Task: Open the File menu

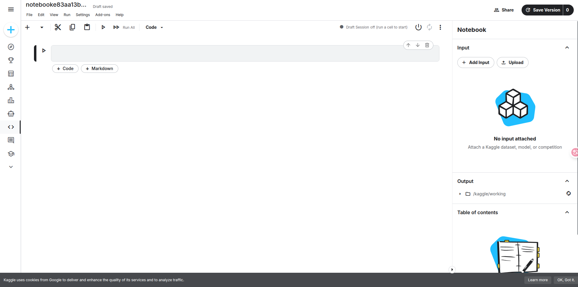Action: pyautogui.click(x=29, y=15)
